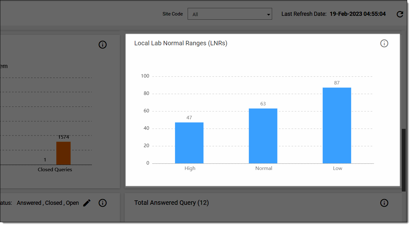This screenshot has height=226, width=411.
Task: Click the 63 value label above Normal bar
Action: (263, 104)
